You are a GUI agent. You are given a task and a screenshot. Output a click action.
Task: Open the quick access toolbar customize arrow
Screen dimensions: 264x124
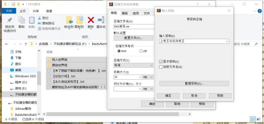point(23,4)
